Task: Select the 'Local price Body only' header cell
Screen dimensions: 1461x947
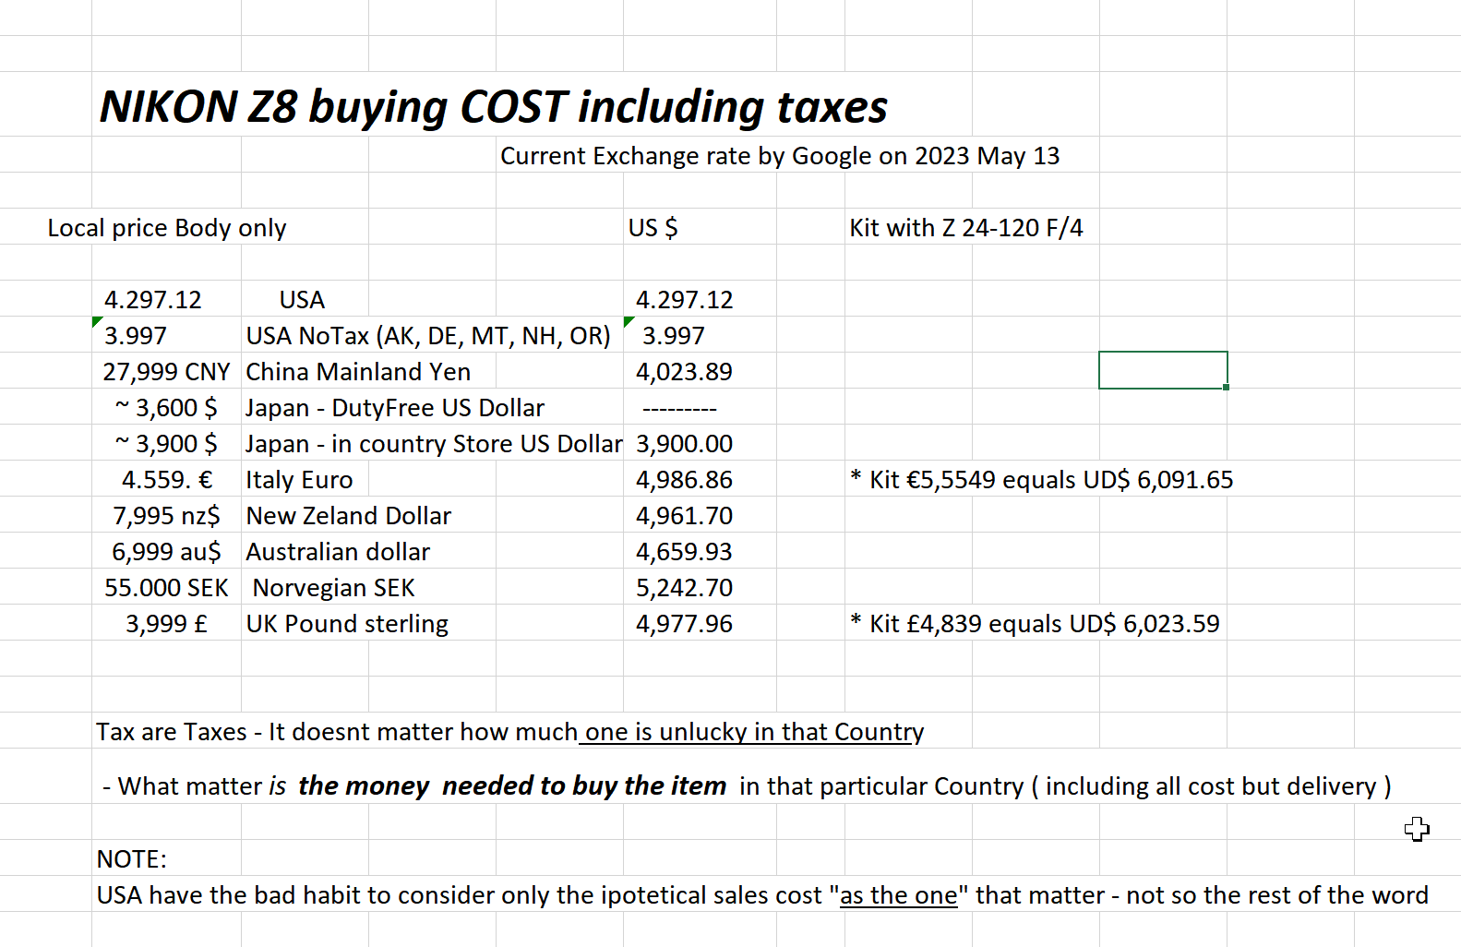Action: 167,228
